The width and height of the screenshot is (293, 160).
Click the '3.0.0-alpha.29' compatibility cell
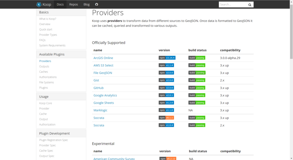click(230, 58)
